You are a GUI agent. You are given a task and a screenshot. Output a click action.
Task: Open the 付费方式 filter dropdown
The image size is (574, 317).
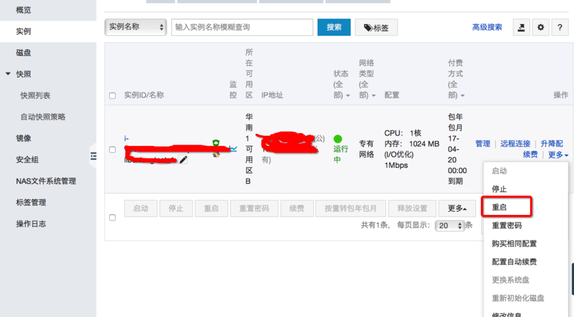tap(456, 79)
